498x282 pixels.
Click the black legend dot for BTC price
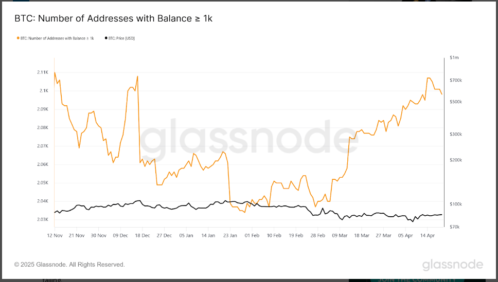point(106,38)
